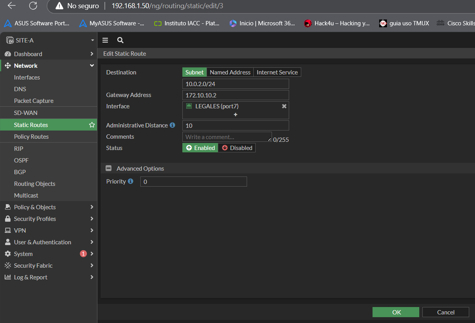The width and height of the screenshot is (475, 323).
Task: Open Interfaces in Network menu
Action: (27, 77)
